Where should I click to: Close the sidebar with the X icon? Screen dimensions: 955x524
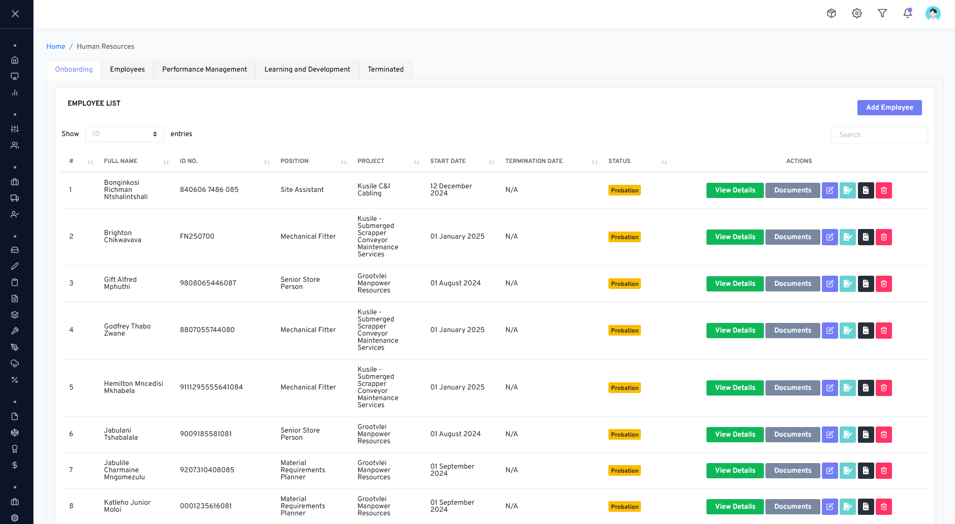tap(15, 14)
